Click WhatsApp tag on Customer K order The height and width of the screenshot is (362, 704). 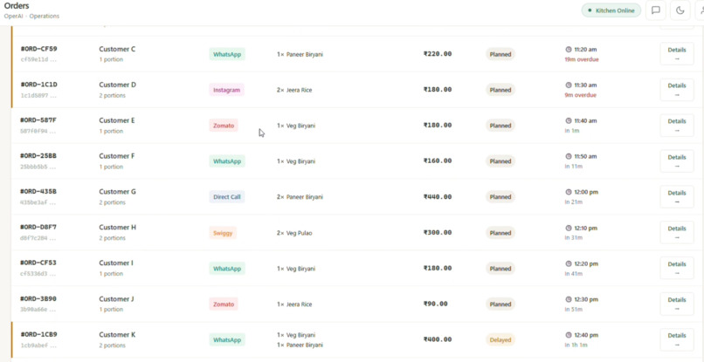227,339
